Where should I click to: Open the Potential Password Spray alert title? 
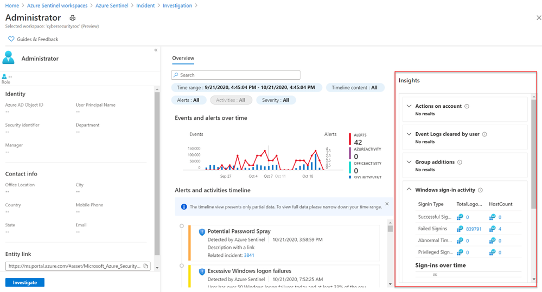point(239,231)
